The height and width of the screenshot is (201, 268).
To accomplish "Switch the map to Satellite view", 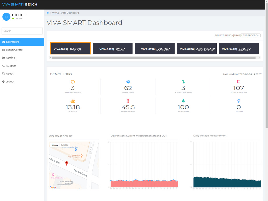I will (65, 145).
